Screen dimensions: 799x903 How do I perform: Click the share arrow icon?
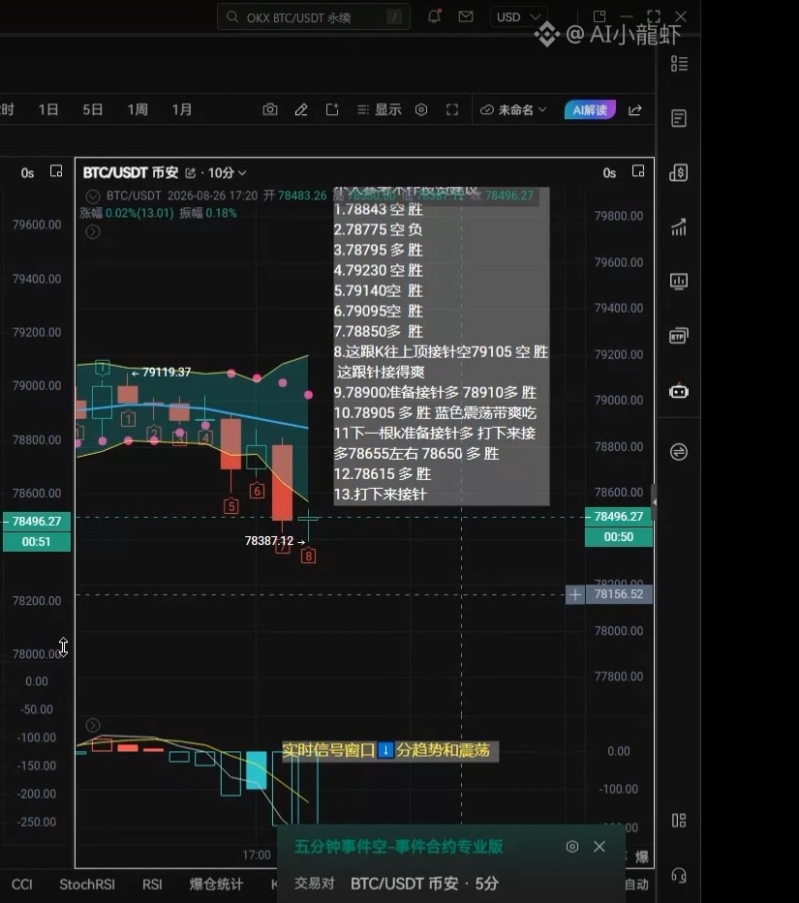pos(634,110)
